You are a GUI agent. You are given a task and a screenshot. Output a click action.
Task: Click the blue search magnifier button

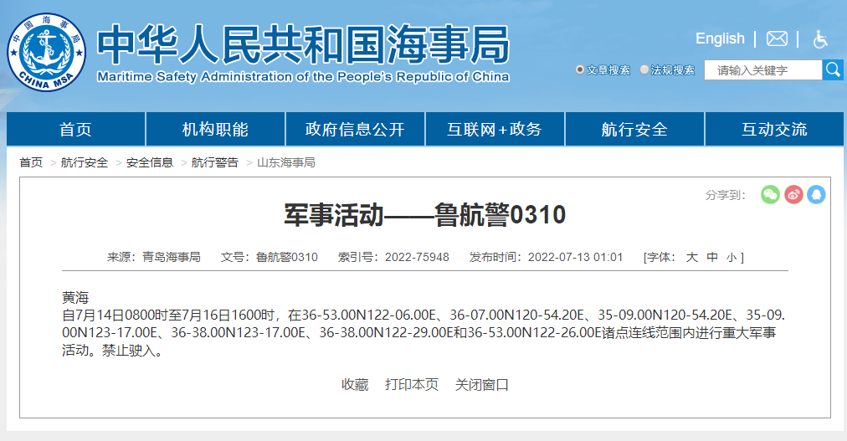tap(833, 69)
